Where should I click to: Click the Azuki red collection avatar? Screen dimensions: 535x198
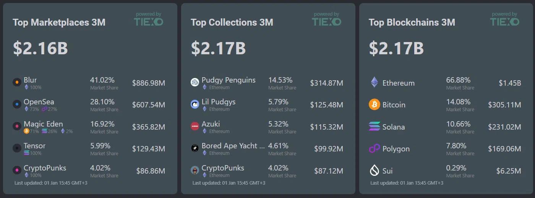coord(195,126)
